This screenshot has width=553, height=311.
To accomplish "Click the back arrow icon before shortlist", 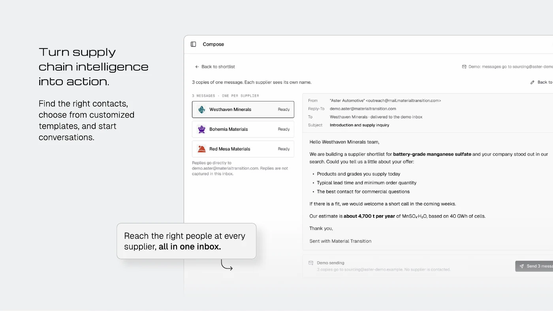I will click(x=197, y=67).
